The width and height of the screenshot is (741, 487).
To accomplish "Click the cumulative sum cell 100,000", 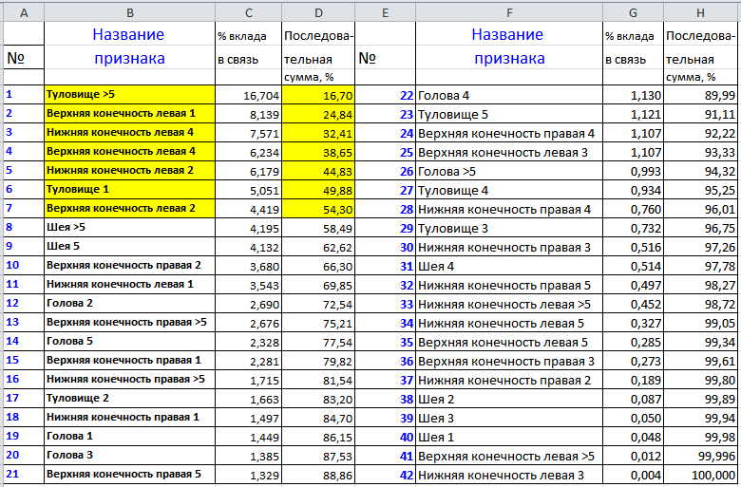I will pyautogui.click(x=701, y=475).
